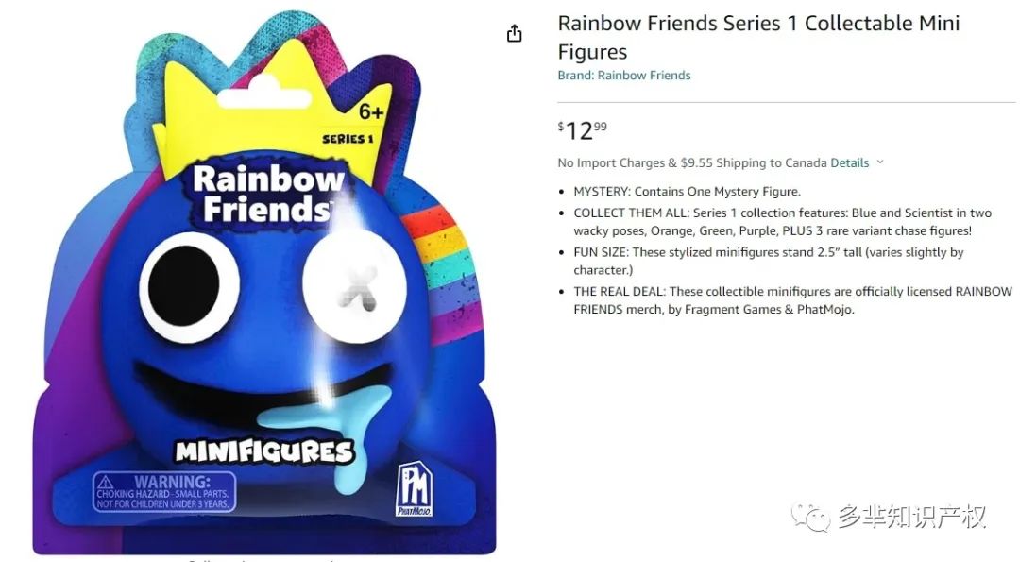The image size is (1020, 562).
Task: Click the $12.99 price
Action: (x=582, y=130)
